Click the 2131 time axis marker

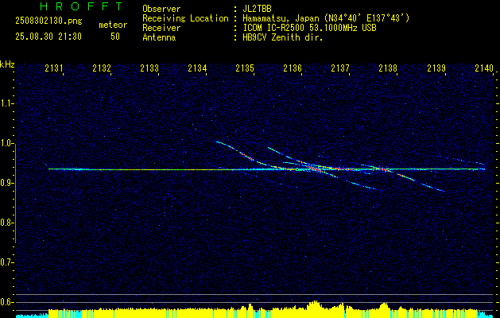click(54, 68)
